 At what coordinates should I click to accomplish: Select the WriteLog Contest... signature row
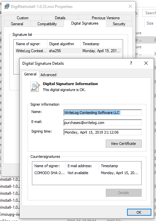pyautogui.click(x=68, y=51)
